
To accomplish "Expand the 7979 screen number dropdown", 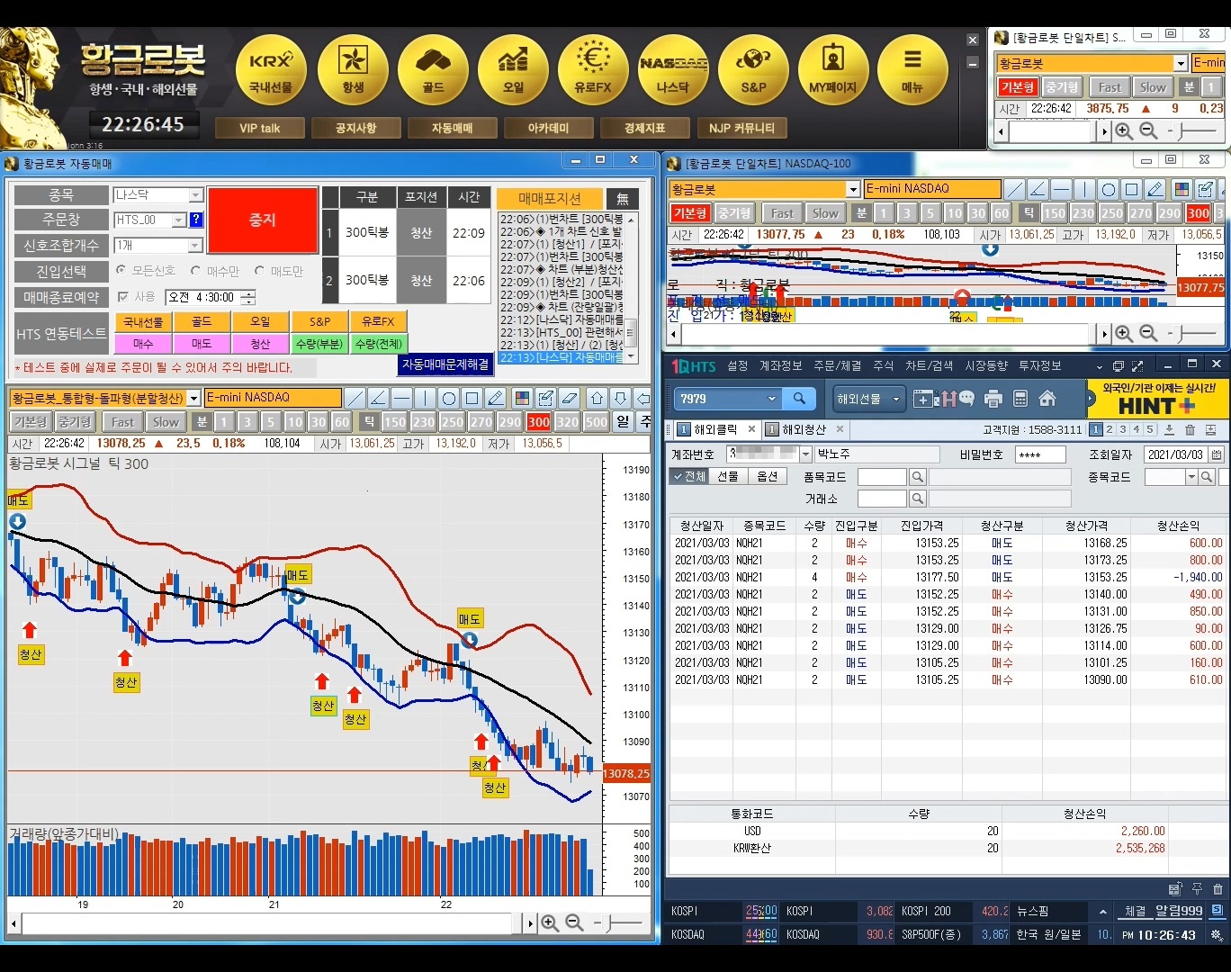I will click(771, 399).
